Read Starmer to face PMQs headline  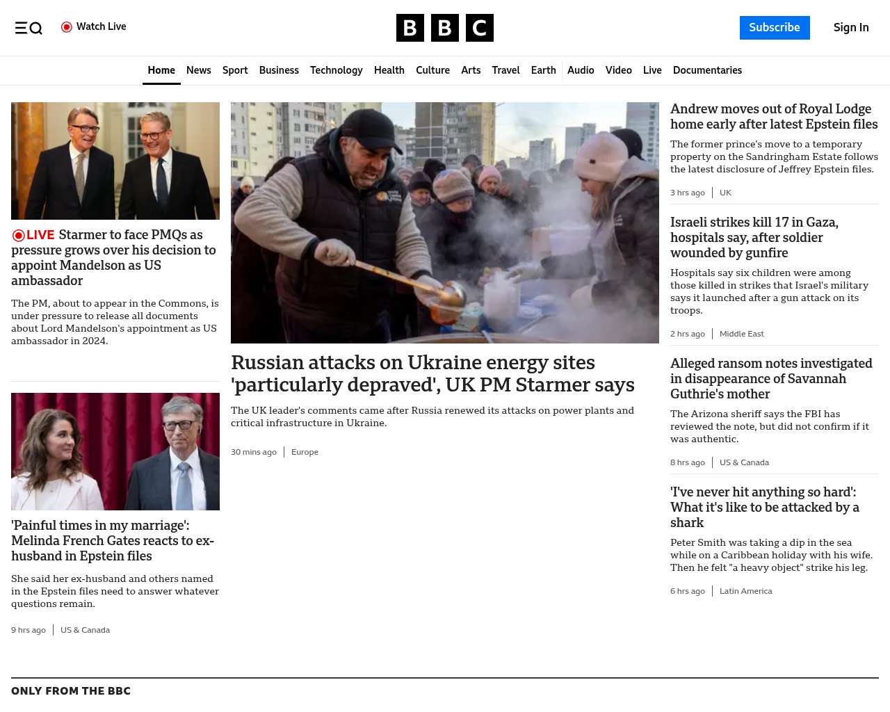click(x=114, y=258)
